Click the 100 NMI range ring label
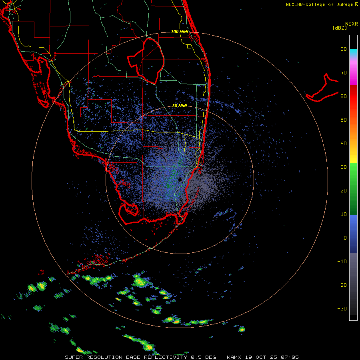360x360 pixels. [x=180, y=32]
